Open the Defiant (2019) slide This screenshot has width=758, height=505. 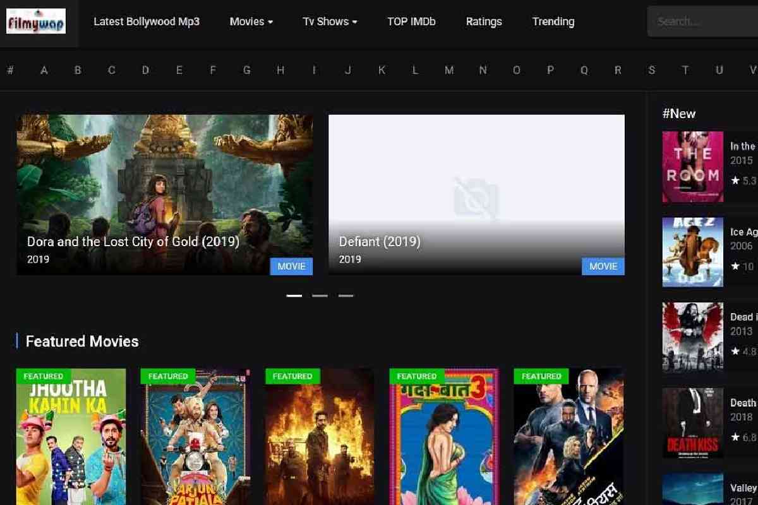click(x=476, y=194)
